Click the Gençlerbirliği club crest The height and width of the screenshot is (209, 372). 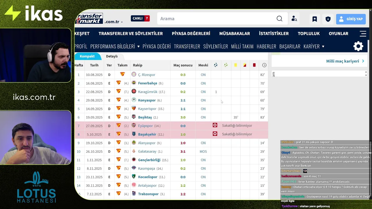(x=134, y=160)
